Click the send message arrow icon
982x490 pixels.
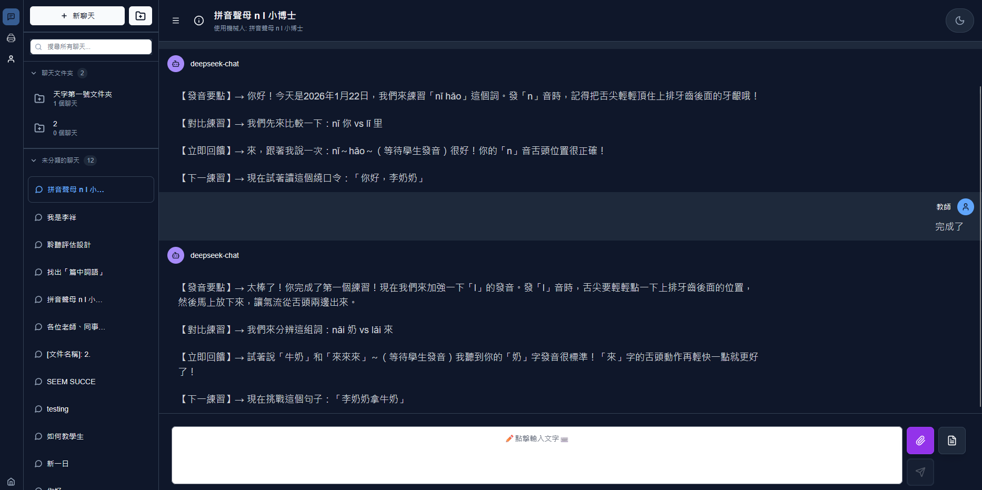pos(920,472)
